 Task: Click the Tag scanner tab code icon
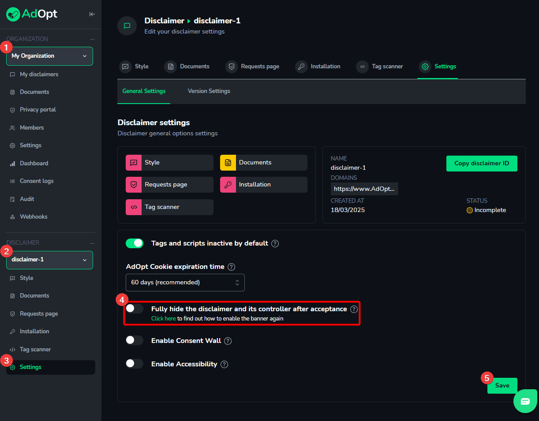click(362, 67)
